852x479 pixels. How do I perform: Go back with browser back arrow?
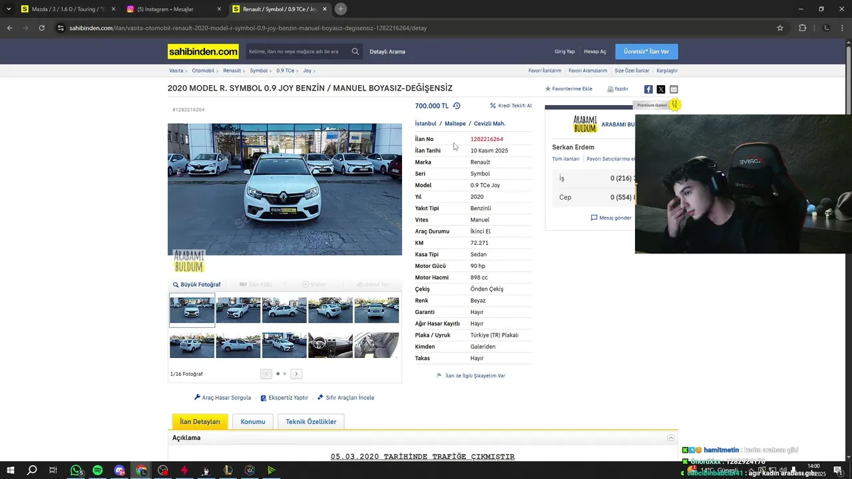pyautogui.click(x=9, y=28)
